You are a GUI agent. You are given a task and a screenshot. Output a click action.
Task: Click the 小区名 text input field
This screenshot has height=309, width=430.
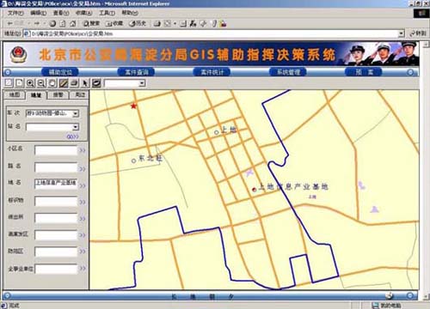tap(56, 150)
